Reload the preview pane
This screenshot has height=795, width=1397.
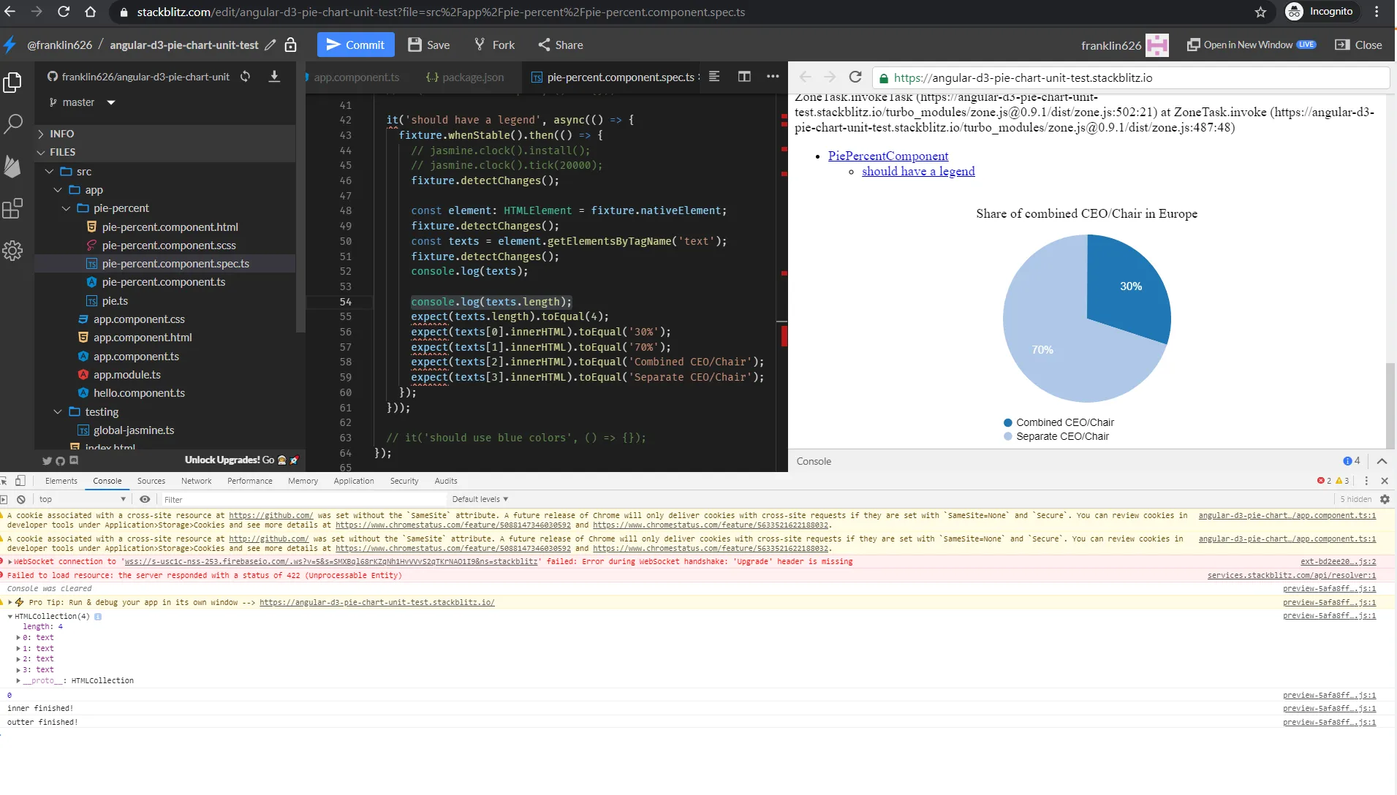coord(855,77)
